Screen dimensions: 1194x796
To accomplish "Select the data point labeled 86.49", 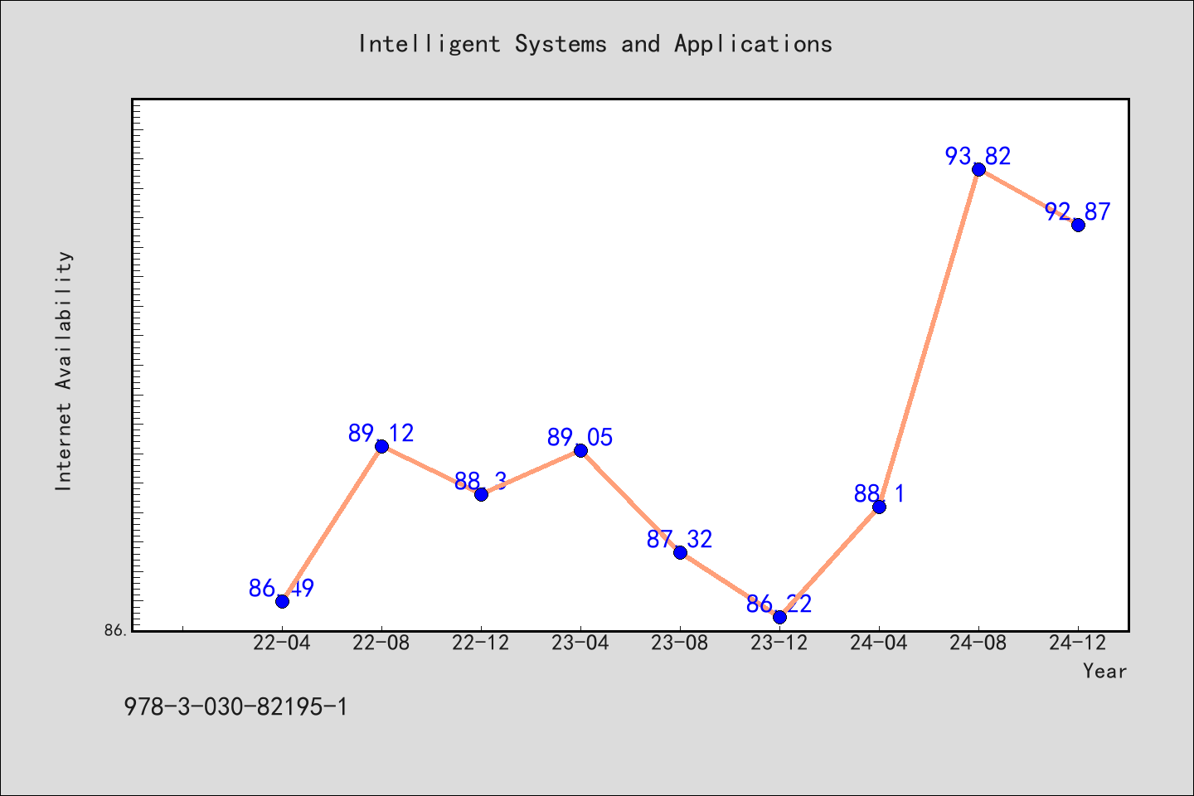I will [282, 601].
